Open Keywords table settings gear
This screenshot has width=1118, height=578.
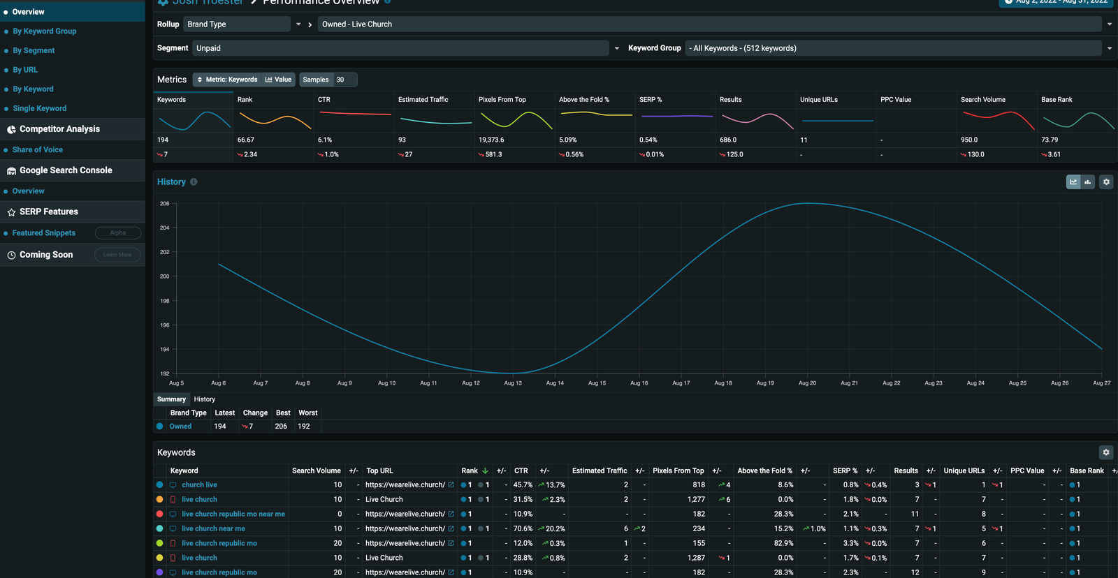point(1106,452)
